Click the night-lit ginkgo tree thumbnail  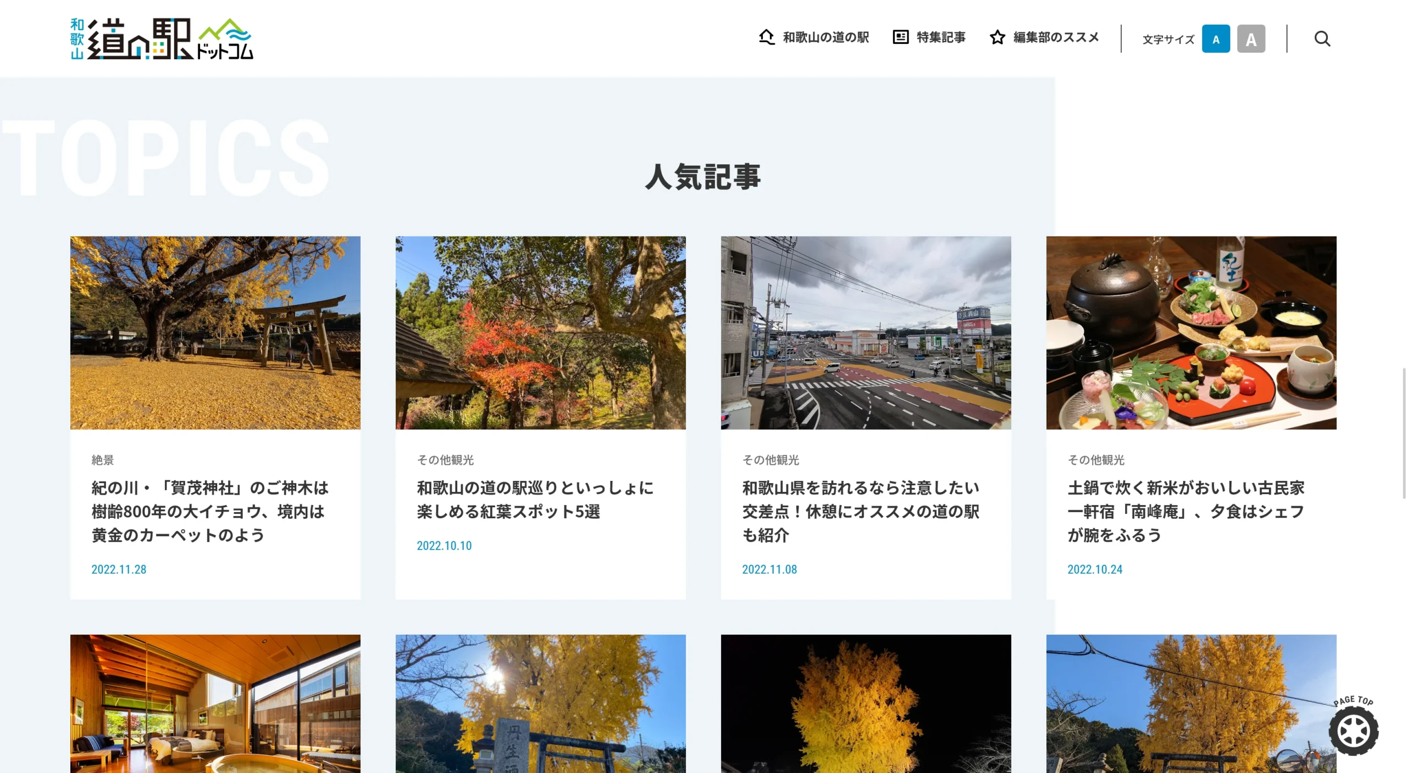click(x=866, y=704)
